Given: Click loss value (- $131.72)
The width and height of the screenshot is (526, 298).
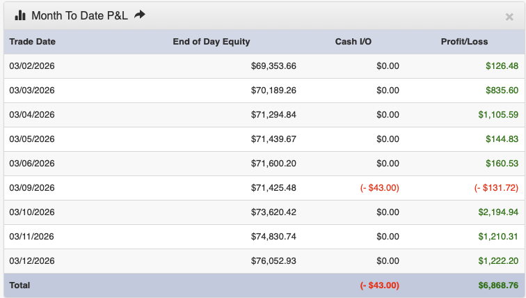Looking at the screenshot, I should (x=496, y=187).
